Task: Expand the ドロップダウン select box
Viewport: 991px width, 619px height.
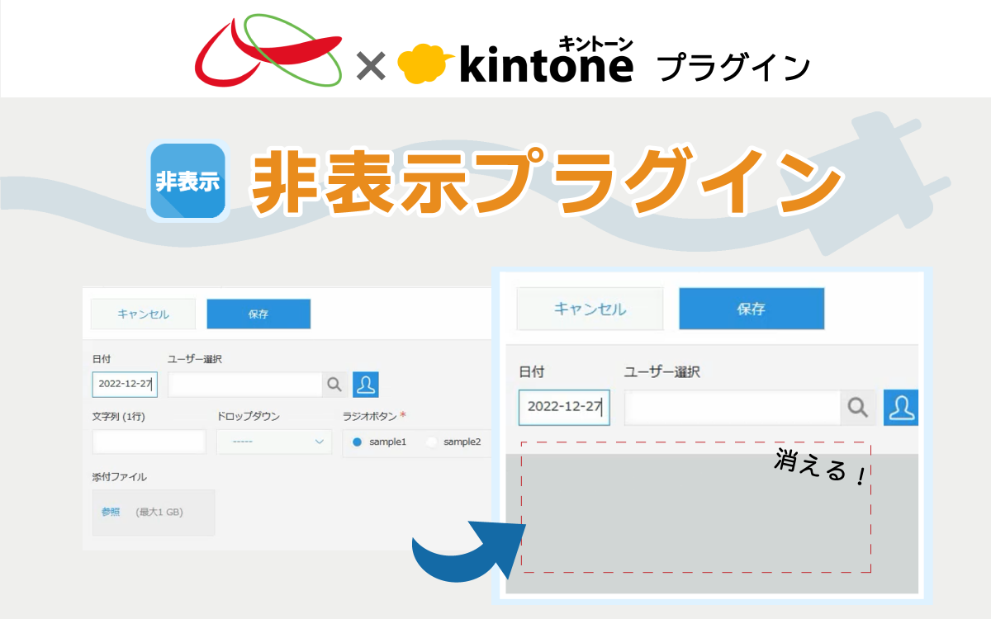Action: coord(274,442)
